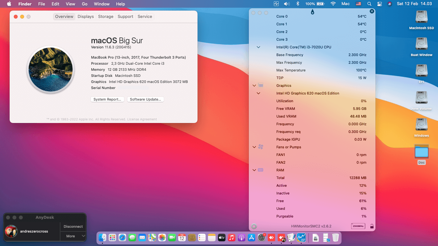438x246 pixels.
Task: Select the EFI desktop volume
Action: (x=421, y=74)
